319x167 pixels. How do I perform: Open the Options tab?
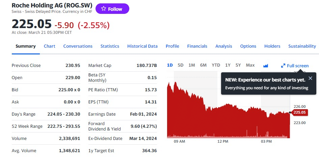point(248,46)
